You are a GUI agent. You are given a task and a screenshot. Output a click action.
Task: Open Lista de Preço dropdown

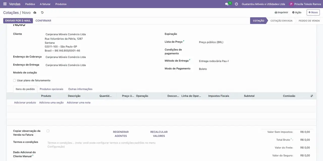coord(254,42)
